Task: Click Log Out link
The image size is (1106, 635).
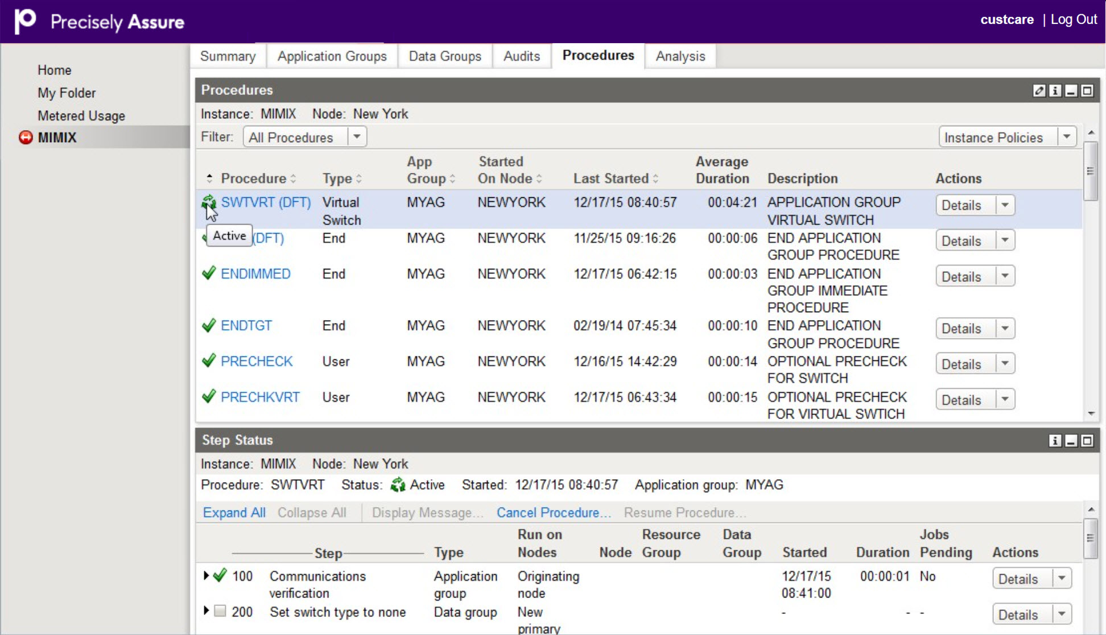Action: point(1074,19)
